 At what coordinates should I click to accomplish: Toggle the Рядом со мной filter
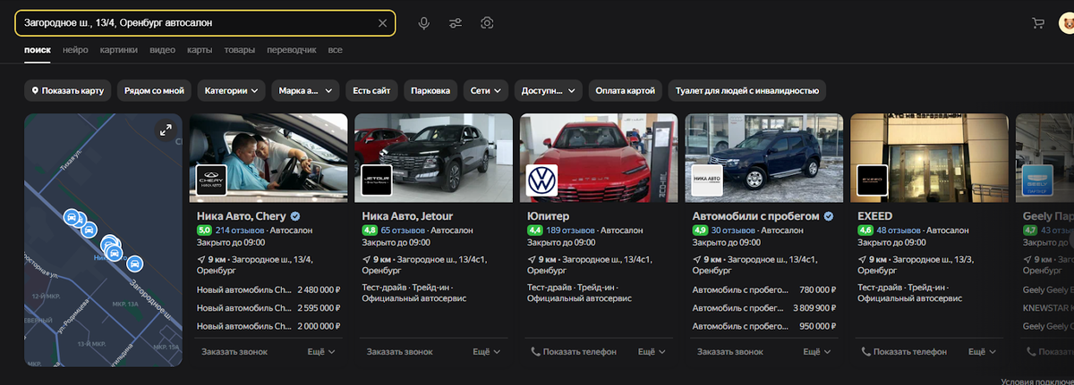[154, 90]
